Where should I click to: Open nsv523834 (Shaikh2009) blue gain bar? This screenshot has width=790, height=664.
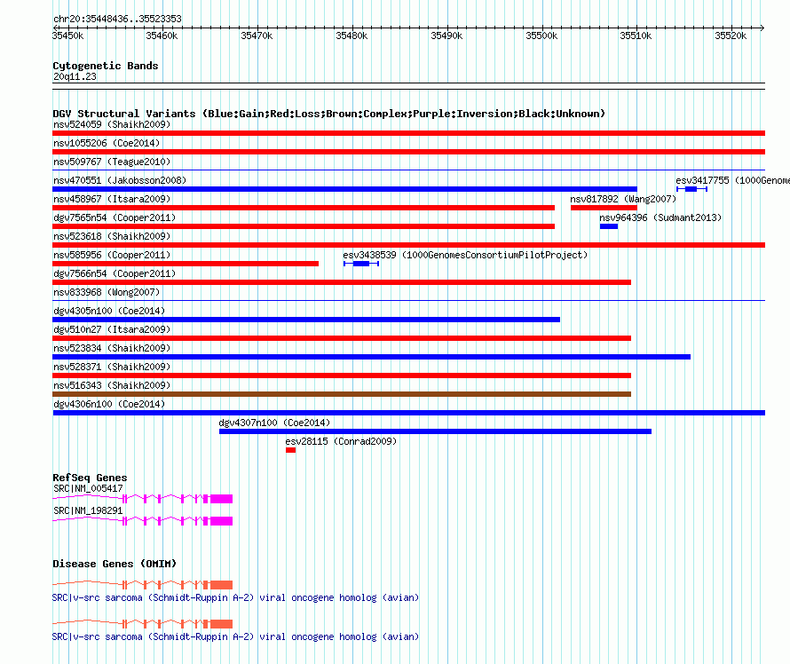(x=371, y=357)
